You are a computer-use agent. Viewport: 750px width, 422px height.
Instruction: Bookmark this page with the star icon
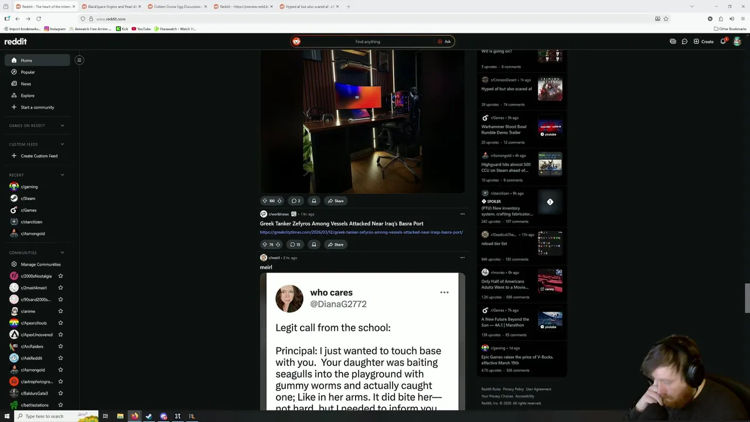click(666, 19)
